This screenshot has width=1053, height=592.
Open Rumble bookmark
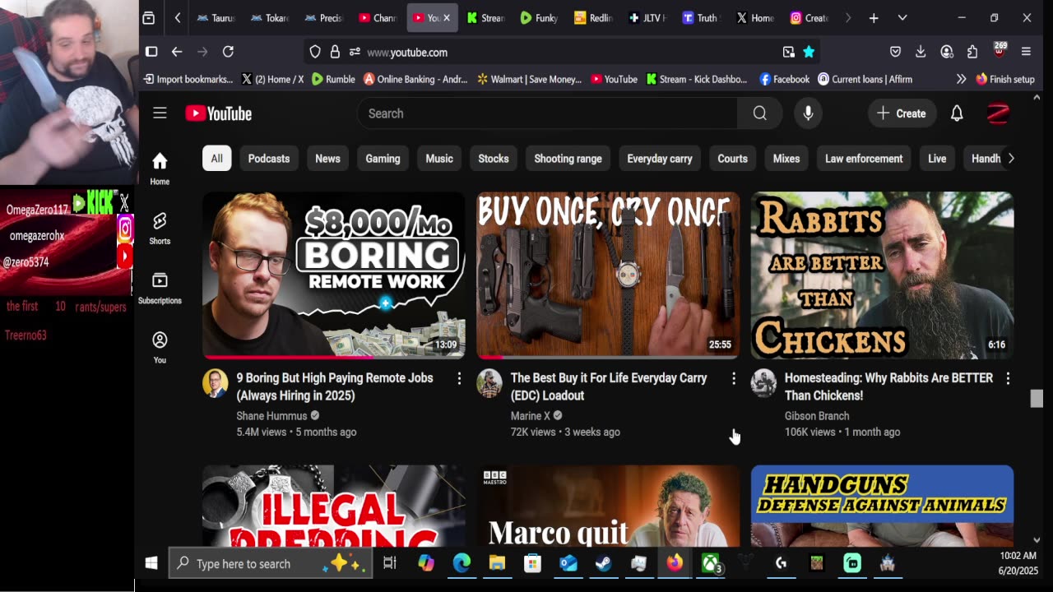click(333, 79)
